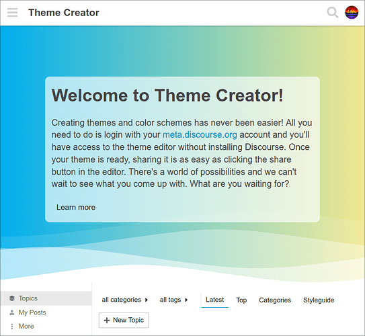The image size is (365, 336).
Task: Click the plus icon on New Topic
Action: pyautogui.click(x=107, y=320)
